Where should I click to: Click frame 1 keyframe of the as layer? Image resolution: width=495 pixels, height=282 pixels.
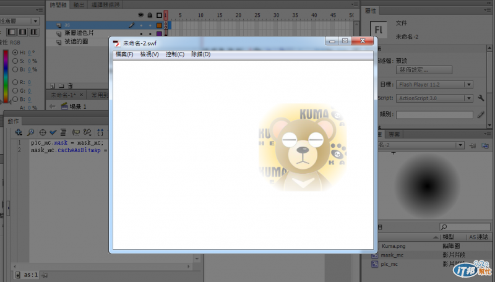pos(166,25)
